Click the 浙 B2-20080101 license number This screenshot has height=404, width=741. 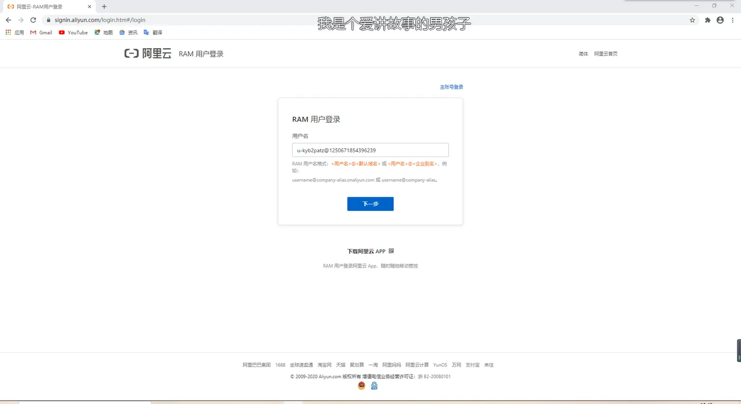(434, 377)
